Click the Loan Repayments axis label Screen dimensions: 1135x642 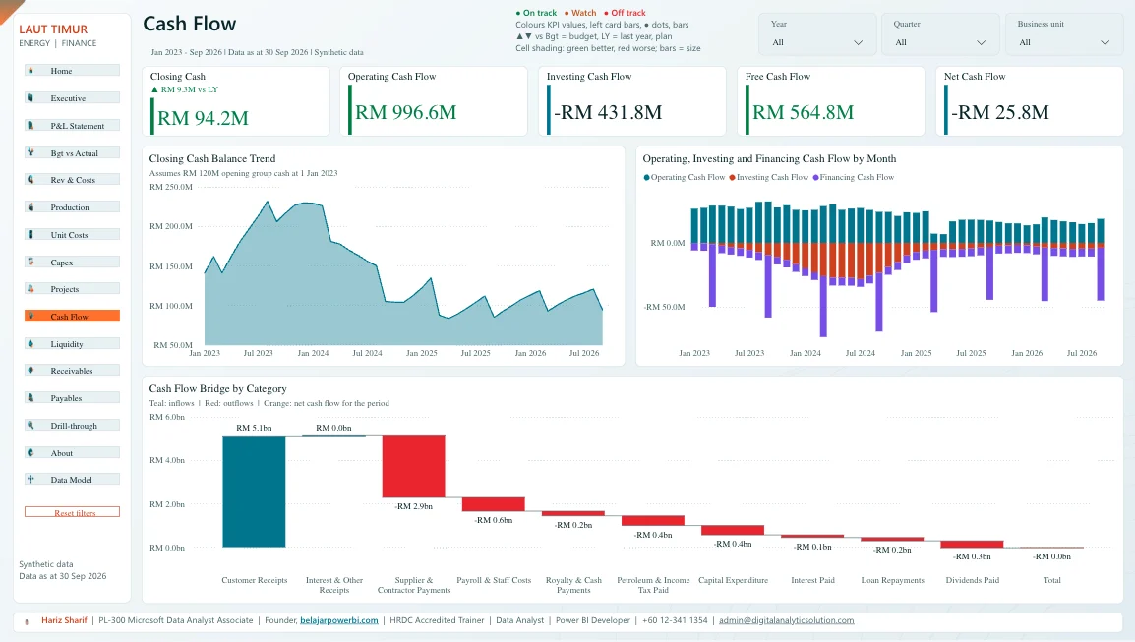point(892,580)
